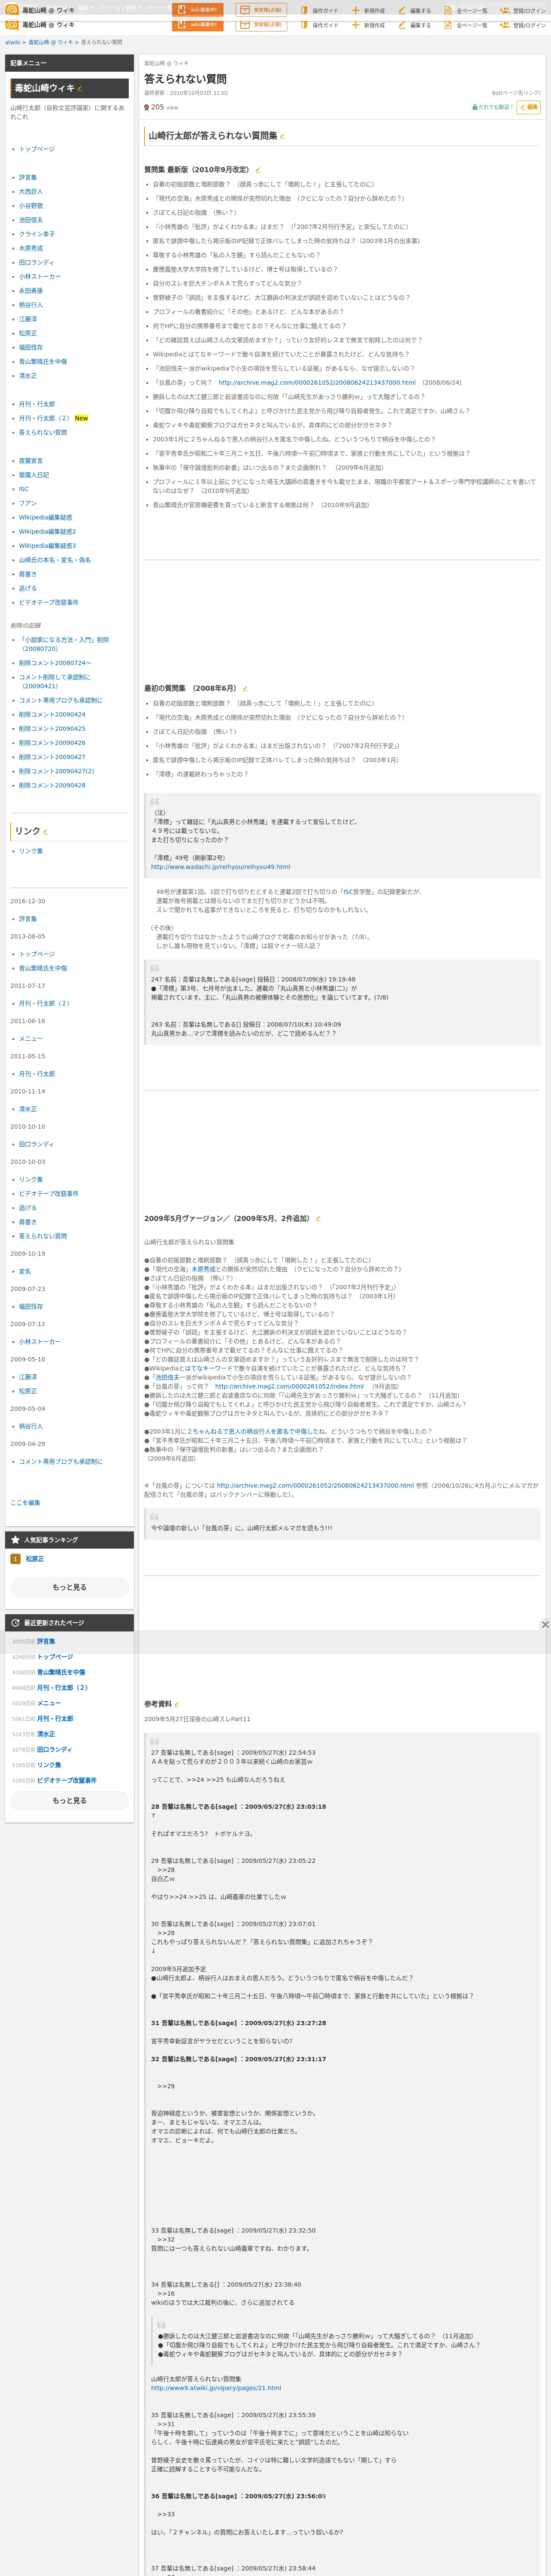Open 削除コメント20080724～ link

click(x=55, y=663)
